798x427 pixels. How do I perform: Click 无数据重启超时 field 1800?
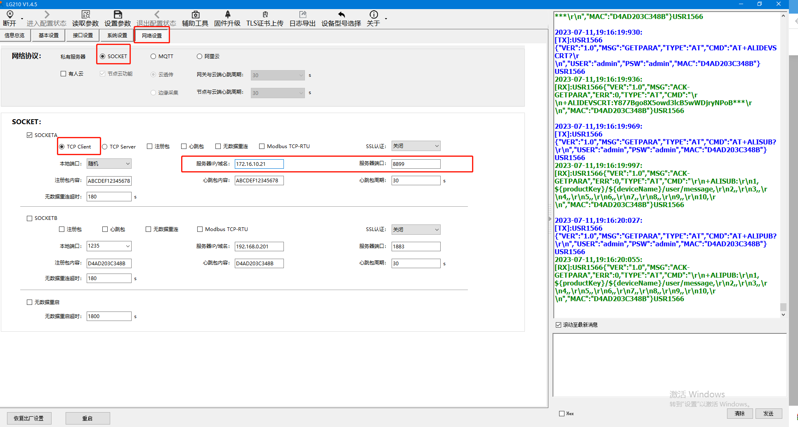click(x=109, y=316)
